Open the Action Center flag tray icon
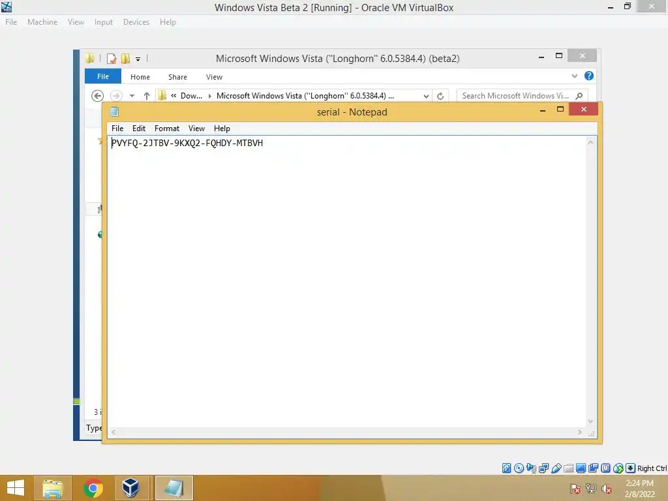Screen dimensions: 668x501 (x=575, y=488)
